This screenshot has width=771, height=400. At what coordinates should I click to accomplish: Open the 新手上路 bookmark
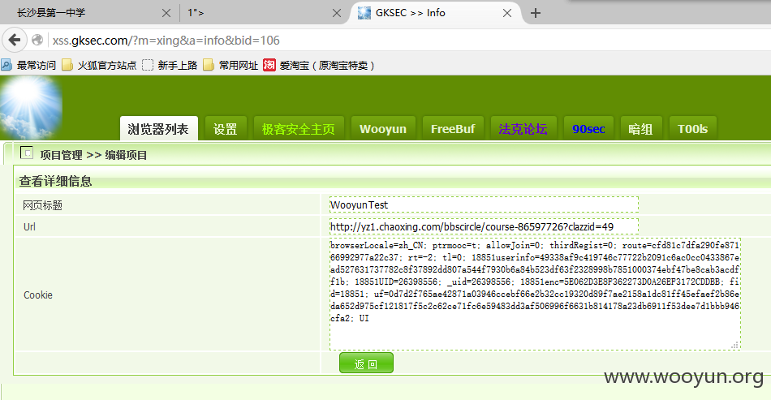(170, 66)
